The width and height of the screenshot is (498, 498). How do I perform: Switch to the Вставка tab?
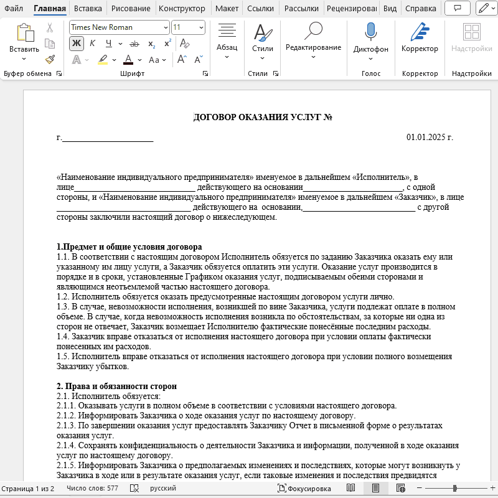[88, 8]
